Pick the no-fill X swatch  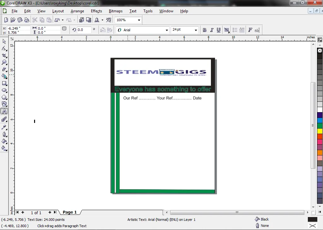point(320,51)
